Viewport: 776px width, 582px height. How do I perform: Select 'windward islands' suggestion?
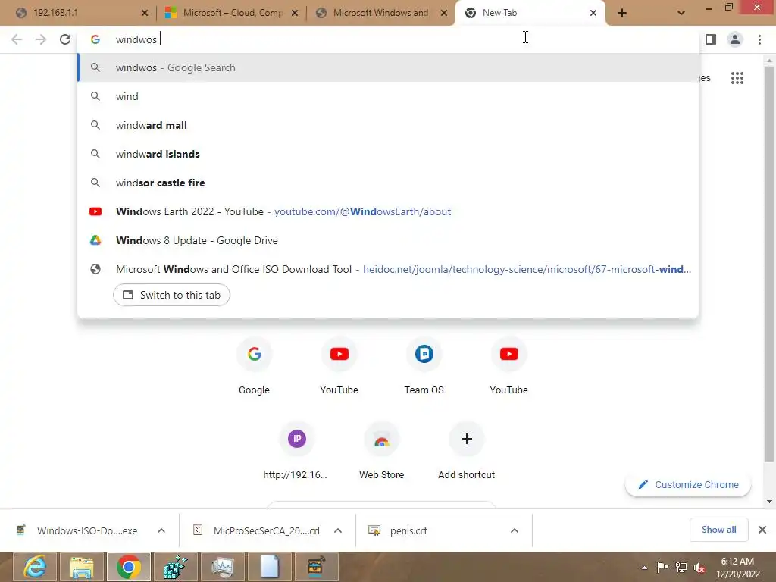pyautogui.click(x=388, y=154)
